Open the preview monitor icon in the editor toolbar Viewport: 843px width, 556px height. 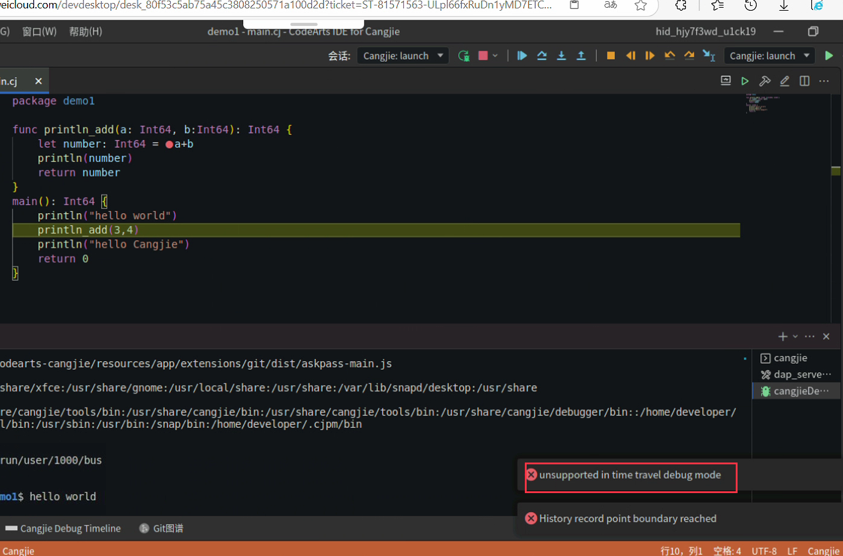click(x=726, y=81)
